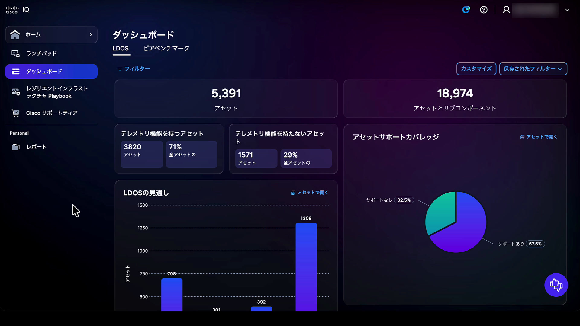
Task: Click the 392 bar in LDOS chart
Action: pyautogui.click(x=261, y=309)
